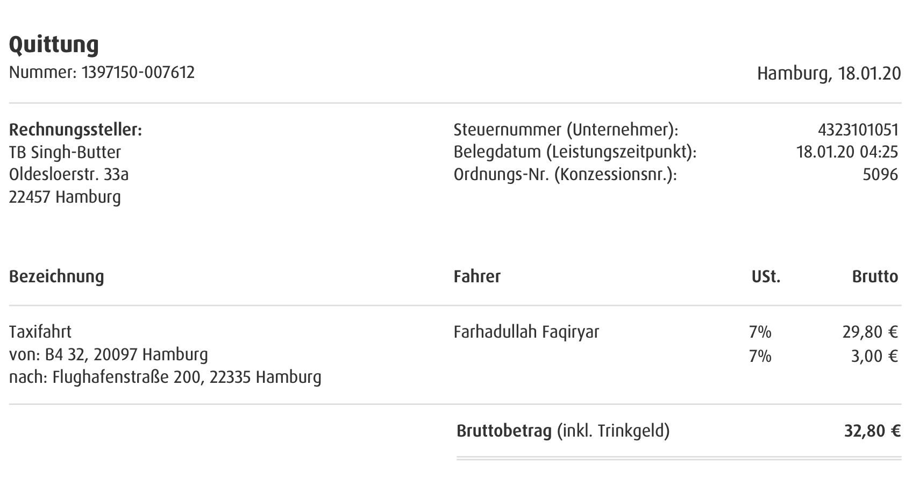Select the 3,00 € tip amount

coord(874,356)
